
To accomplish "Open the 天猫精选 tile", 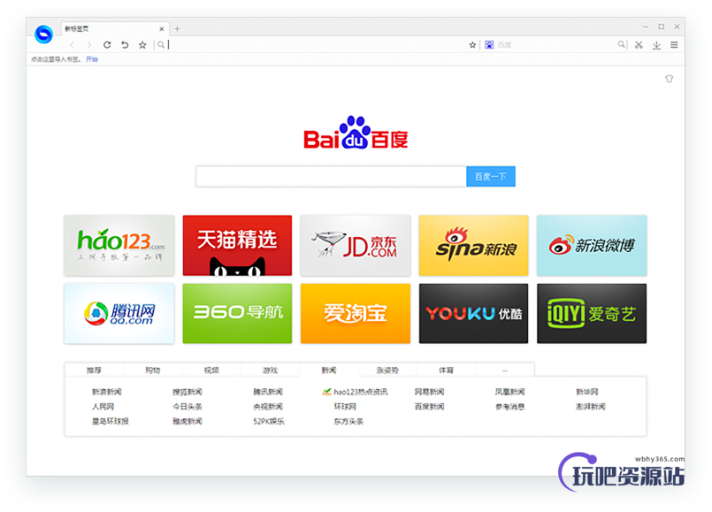I will coord(237,246).
